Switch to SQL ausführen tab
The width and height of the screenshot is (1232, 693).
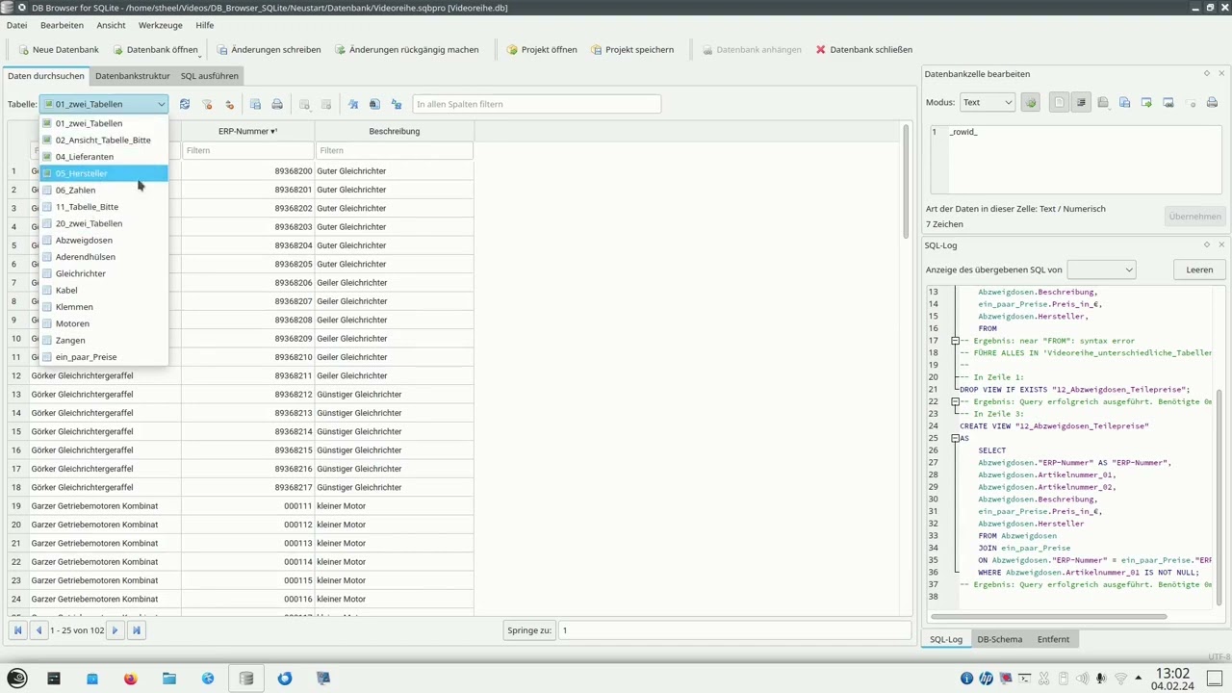coord(209,76)
